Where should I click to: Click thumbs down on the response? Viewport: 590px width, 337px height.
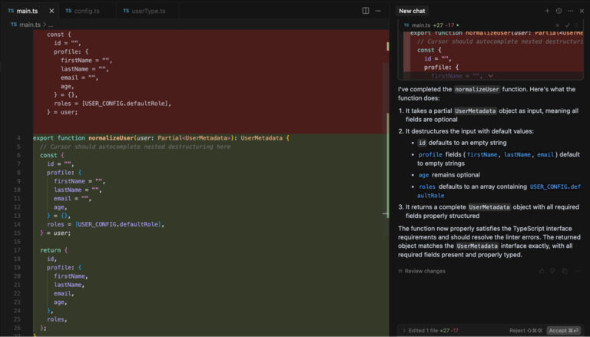[x=552, y=271]
